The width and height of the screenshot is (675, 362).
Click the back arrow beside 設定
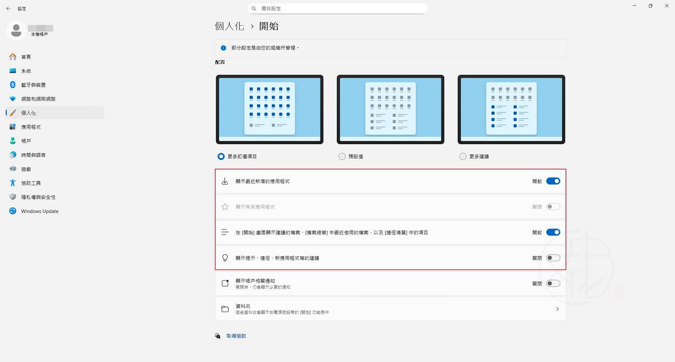click(8, 8)
